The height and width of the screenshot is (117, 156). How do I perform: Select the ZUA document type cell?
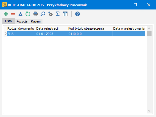pos(21,34)
